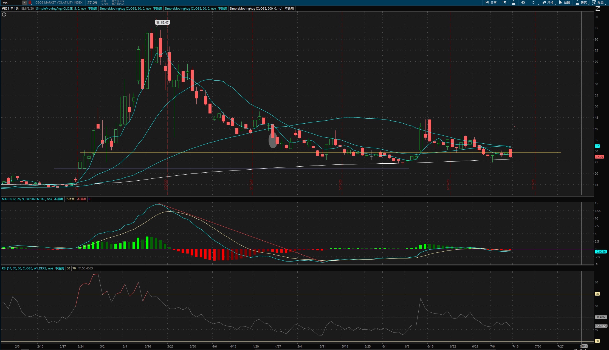Click the 日:8/3/20 date readout
Screen dimensions: 609x350
tap(28, 8)
